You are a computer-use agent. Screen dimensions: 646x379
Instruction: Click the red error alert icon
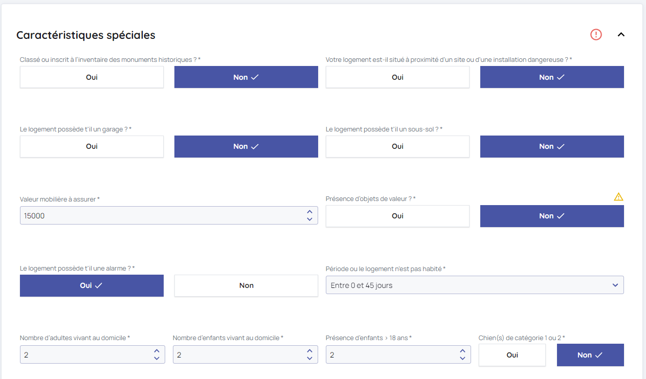point(596,35)
